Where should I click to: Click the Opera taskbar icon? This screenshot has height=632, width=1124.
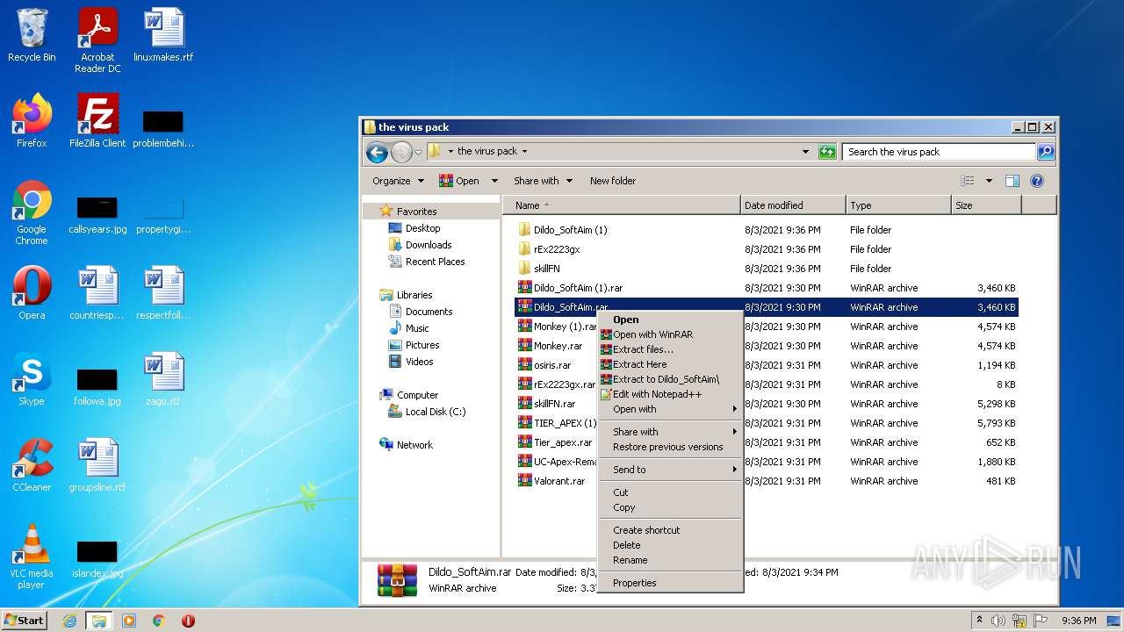188,621
